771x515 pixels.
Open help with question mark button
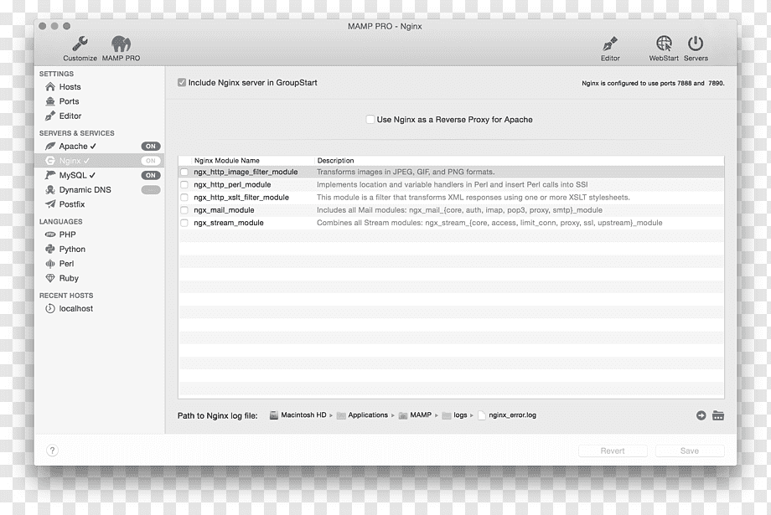(x=52, y=451)
